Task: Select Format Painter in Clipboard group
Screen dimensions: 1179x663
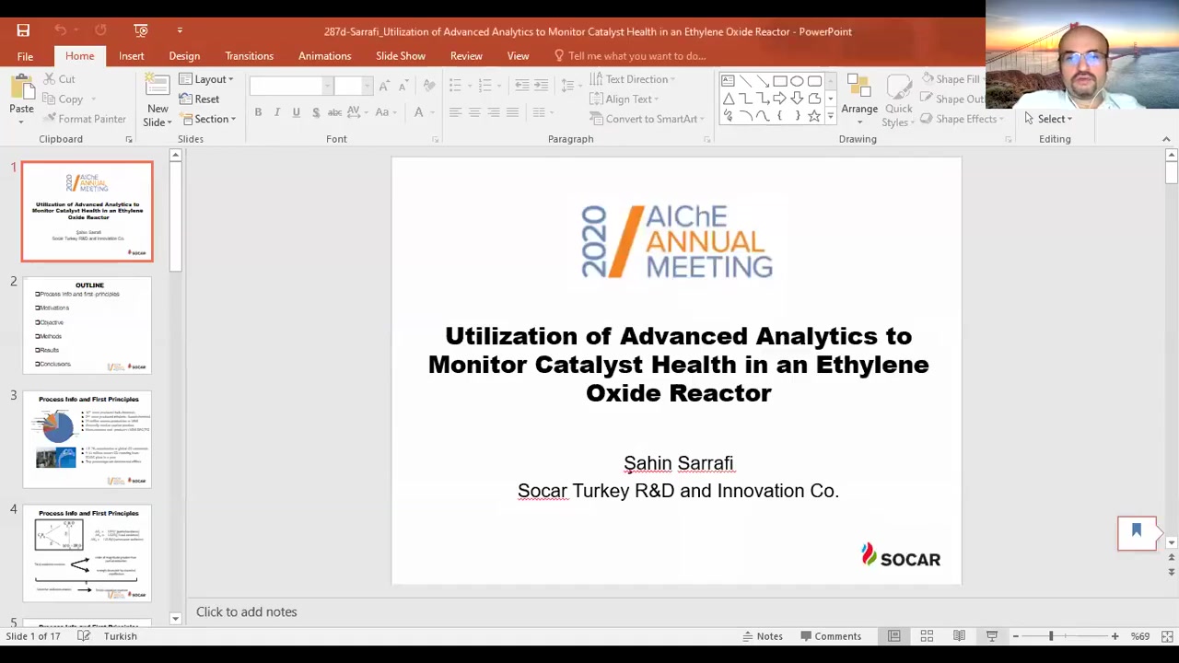Action: 83,119
